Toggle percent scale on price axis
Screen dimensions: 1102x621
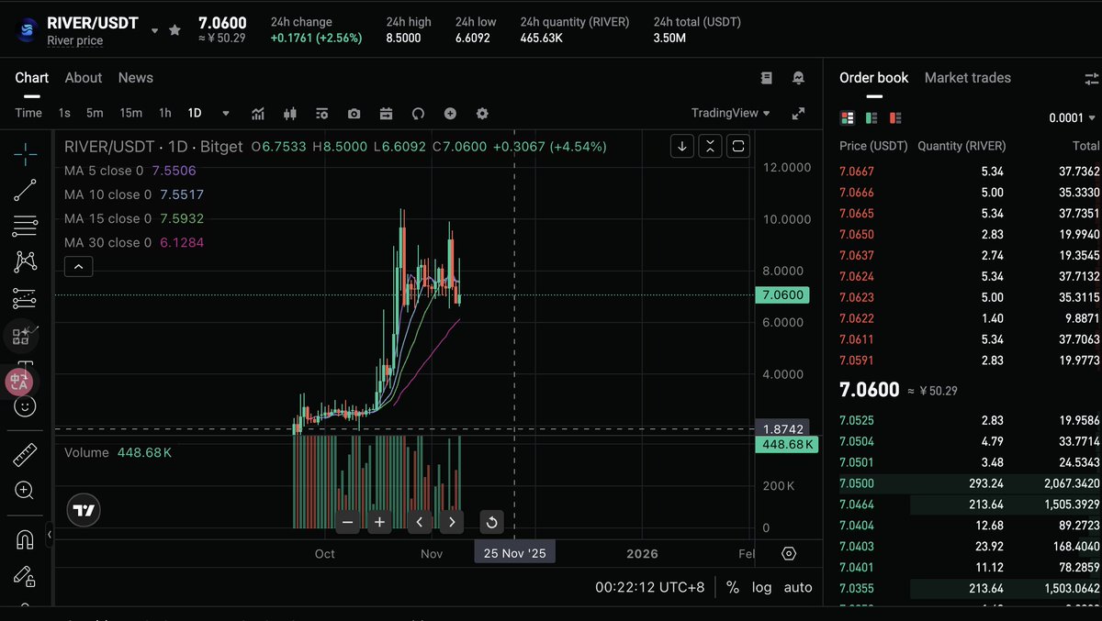732,587
